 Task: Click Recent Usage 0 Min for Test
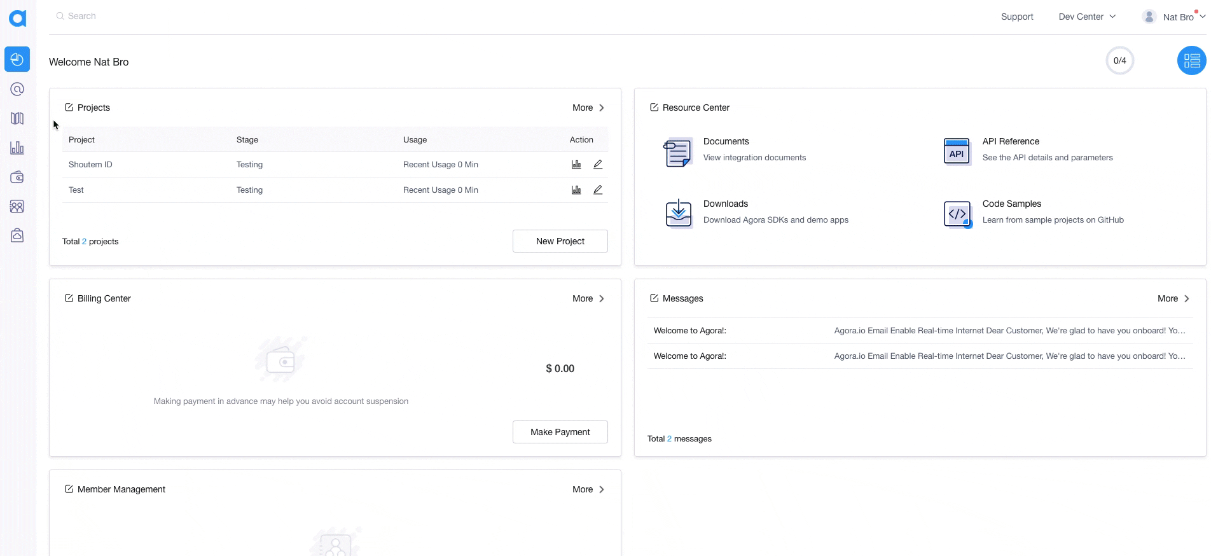(x=441, y=190)
